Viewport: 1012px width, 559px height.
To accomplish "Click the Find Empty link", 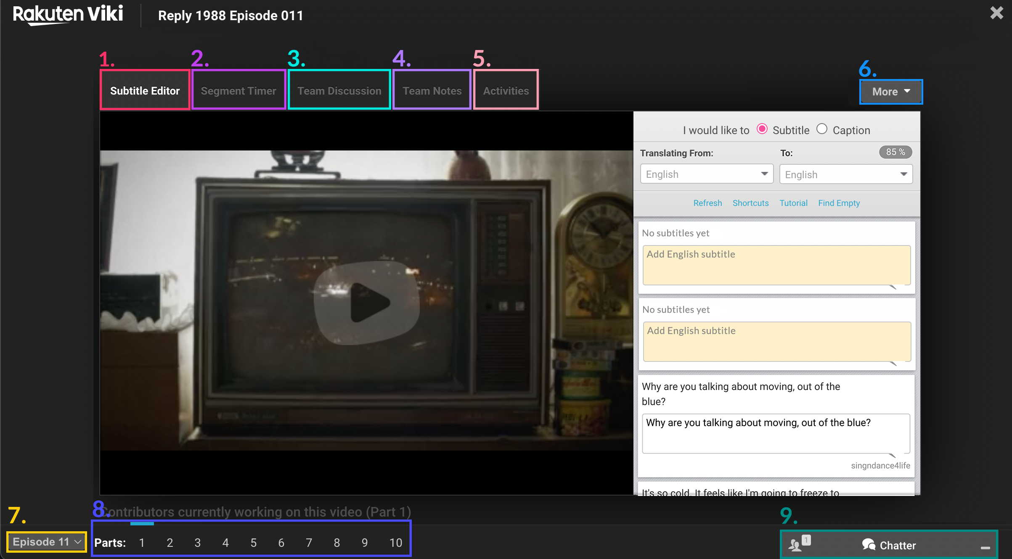I will point(839,203).
